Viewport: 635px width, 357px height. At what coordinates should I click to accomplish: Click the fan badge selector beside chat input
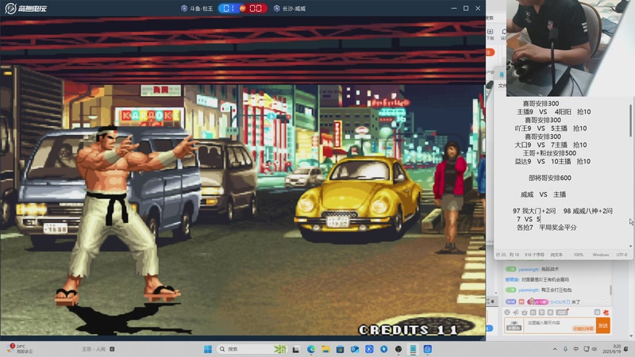(514, 326)
